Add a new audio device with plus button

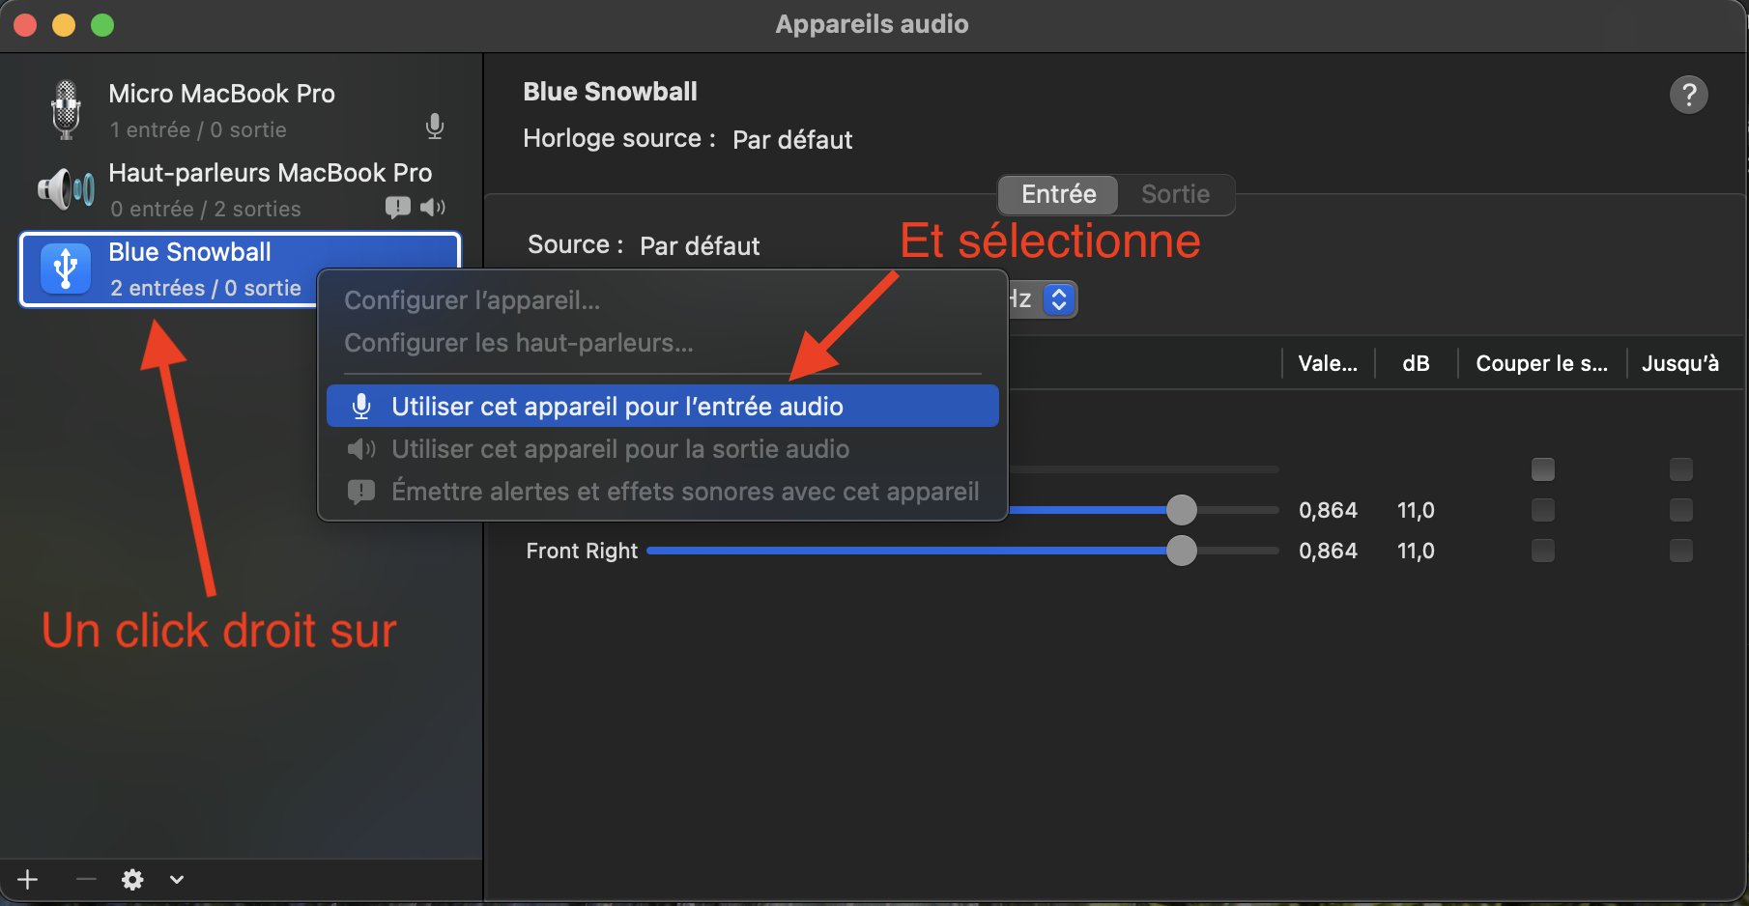tap(28, 879)
